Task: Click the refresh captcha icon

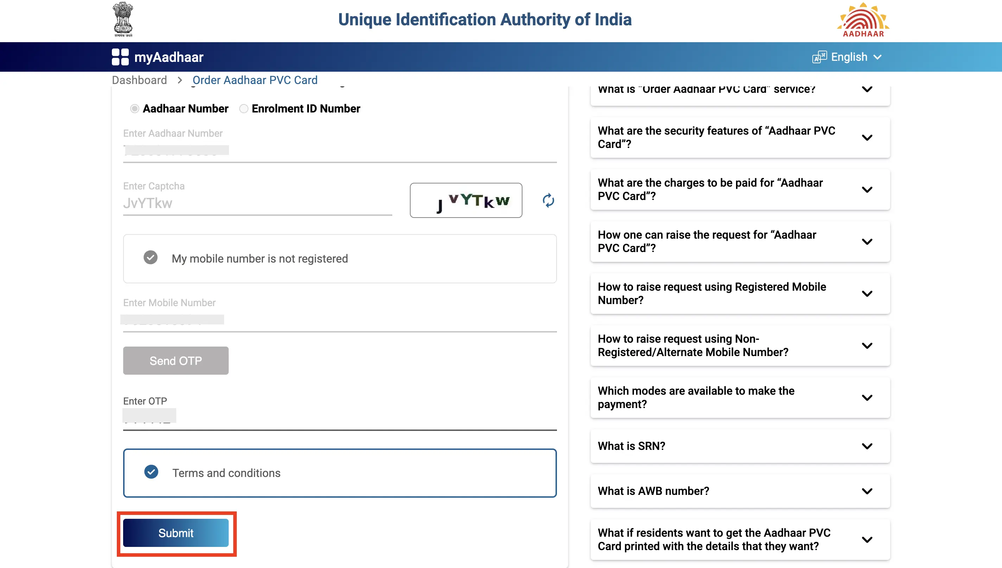Action: coord(548,200)
